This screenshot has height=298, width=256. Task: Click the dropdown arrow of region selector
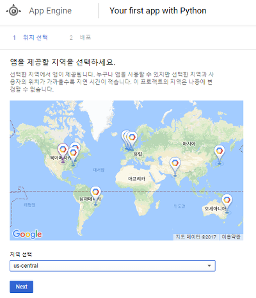click(209, 266)
